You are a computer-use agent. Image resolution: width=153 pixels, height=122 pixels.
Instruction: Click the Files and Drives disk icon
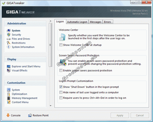point(9,39)
